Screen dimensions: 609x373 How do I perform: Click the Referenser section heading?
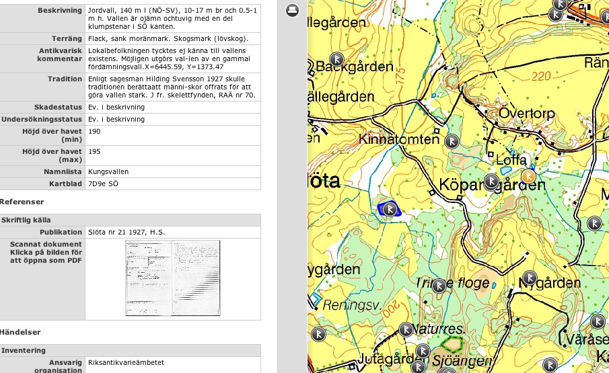pos(22,202)
